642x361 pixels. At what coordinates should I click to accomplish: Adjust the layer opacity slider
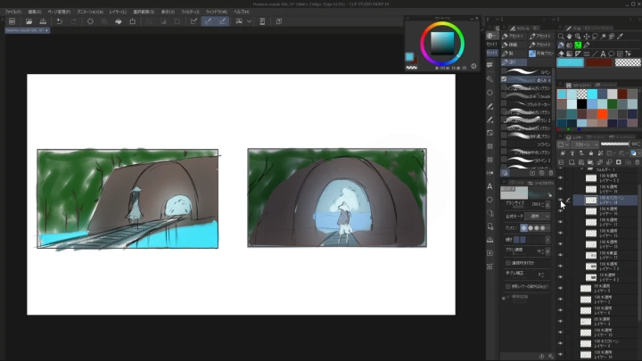click(x=614, y=144)
